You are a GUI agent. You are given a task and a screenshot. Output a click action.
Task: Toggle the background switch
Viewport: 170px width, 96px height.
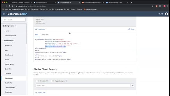tap(52, 81)
